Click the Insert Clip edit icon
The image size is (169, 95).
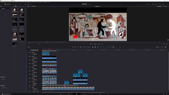84,47
